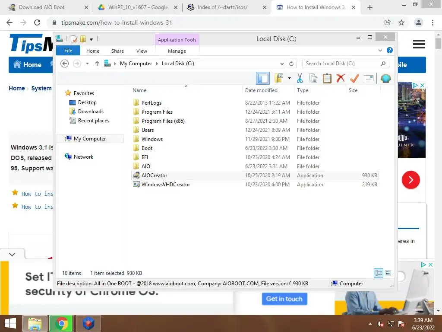The image size is (442, 332).
Task: Open Customize Quick Access Toolbar dropdown
Action: (92, 39)
